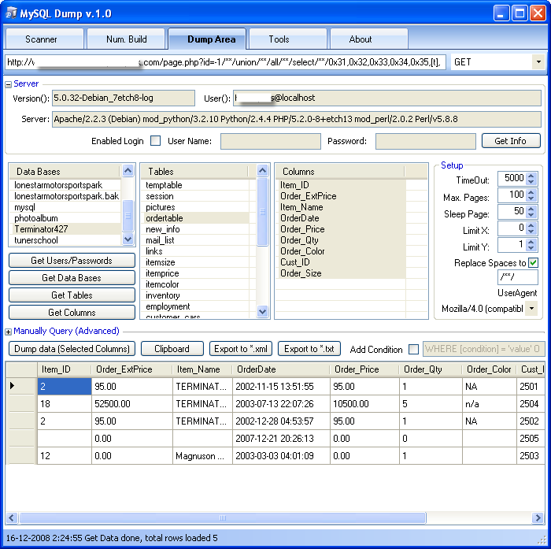Image resolution: width=551 pixels, height=549 pixels.
Task: Click the injection URL input field
Action: (x=226, y=62)
